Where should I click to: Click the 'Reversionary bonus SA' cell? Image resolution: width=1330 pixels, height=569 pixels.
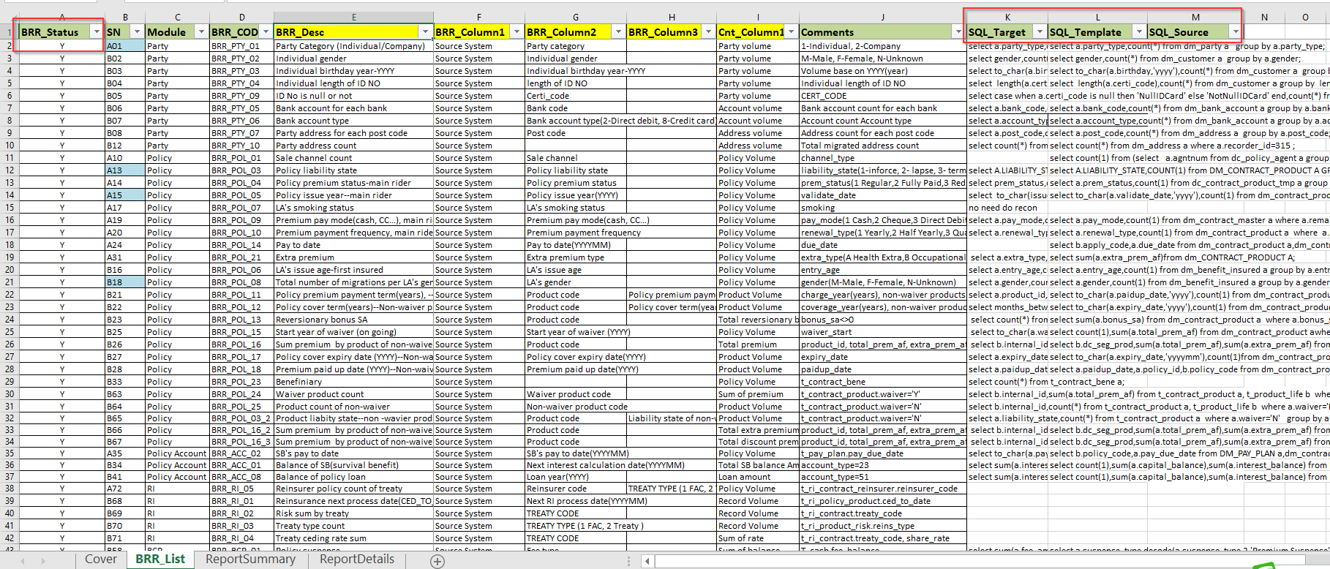(354, 320)
